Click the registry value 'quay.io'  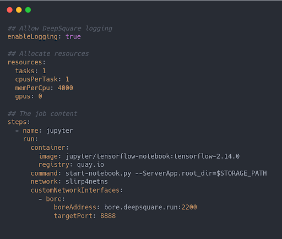click(x=90, y=165)
